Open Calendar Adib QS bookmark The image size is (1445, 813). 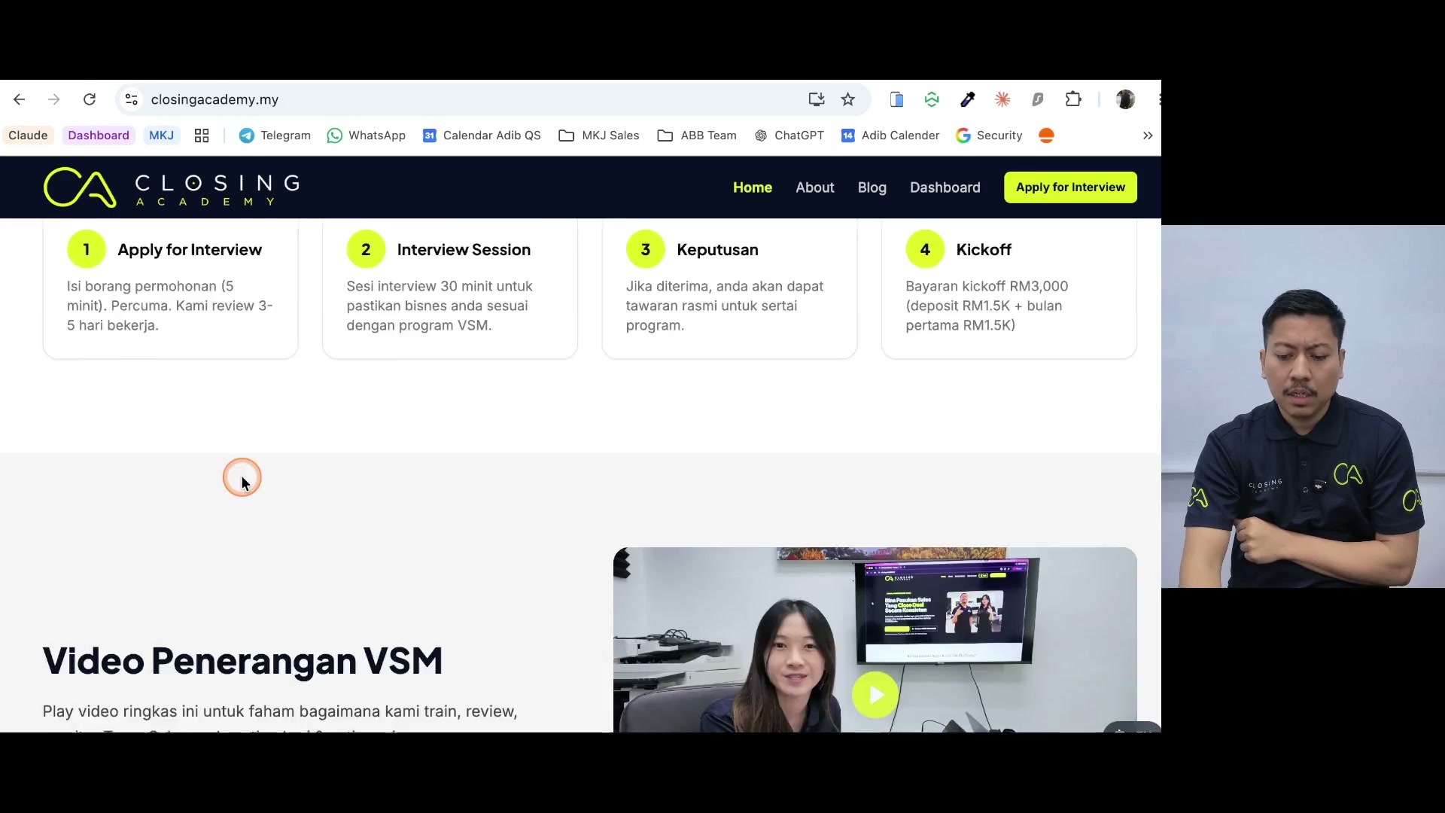[482, 135]
